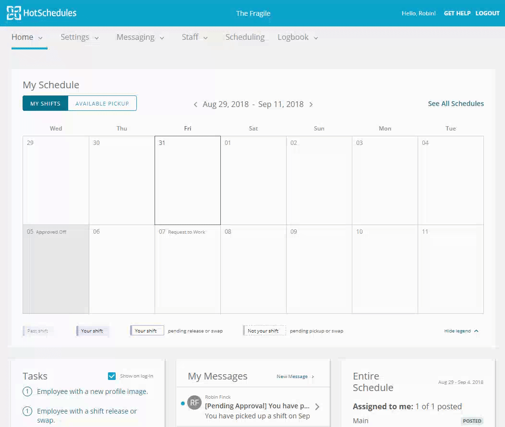505x427 pixels.
Task: Select the My Shifts toggle
Action: click(45, 104)
